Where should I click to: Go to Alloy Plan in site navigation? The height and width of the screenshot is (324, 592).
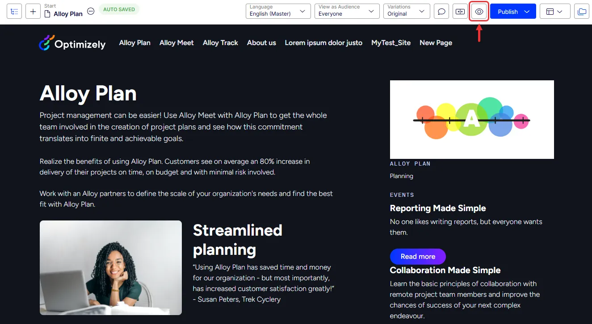tap(135, 43)
